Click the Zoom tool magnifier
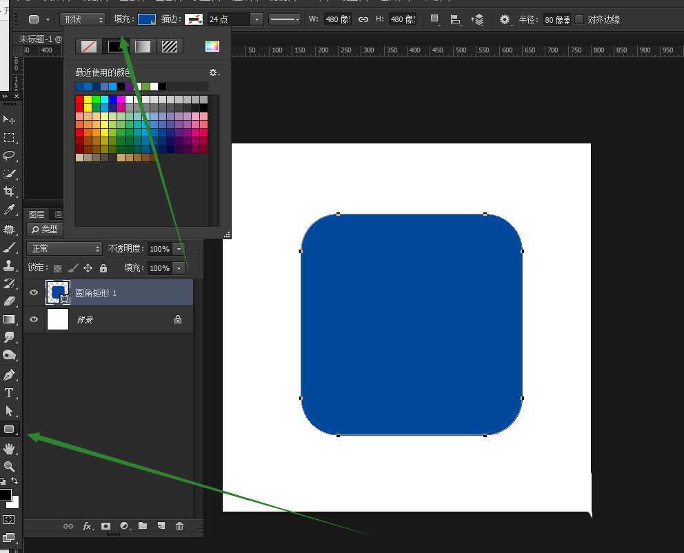This screenshot has height=553, width=684. 9,467
